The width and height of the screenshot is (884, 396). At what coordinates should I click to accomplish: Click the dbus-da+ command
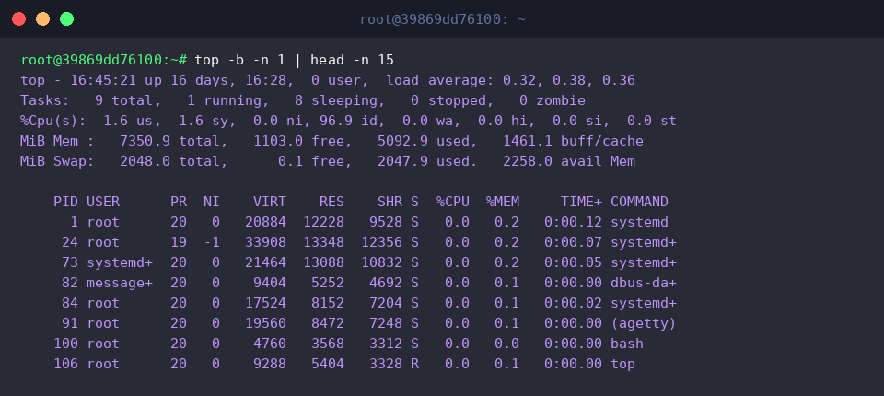644,283
